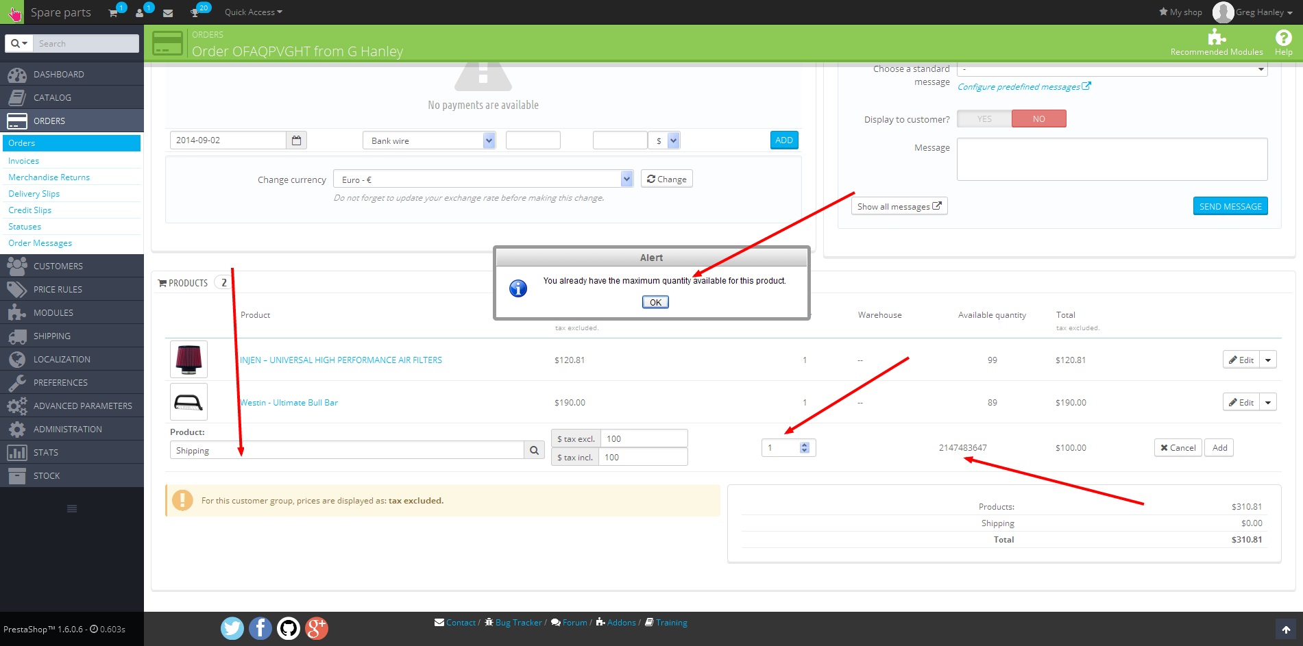Viewport: 1303px width, 646px height.
Task: Open the shopping cart notifications icon
Action: [x=113, y=12]
